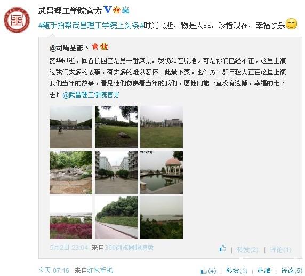Open the 360浏览器超速版 source link
Screen dimensions: 305x276
click(x=129, y=248)
